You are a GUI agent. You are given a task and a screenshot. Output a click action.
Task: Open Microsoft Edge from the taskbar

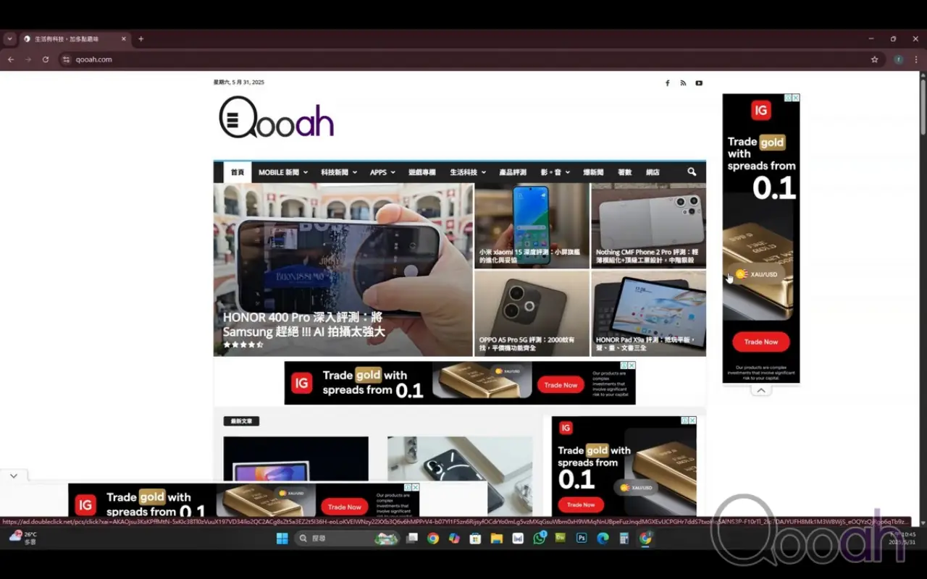[x=603, y=538]
